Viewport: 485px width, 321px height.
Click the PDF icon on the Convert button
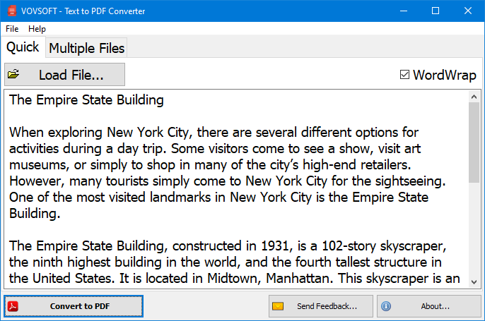click(13, 306)
